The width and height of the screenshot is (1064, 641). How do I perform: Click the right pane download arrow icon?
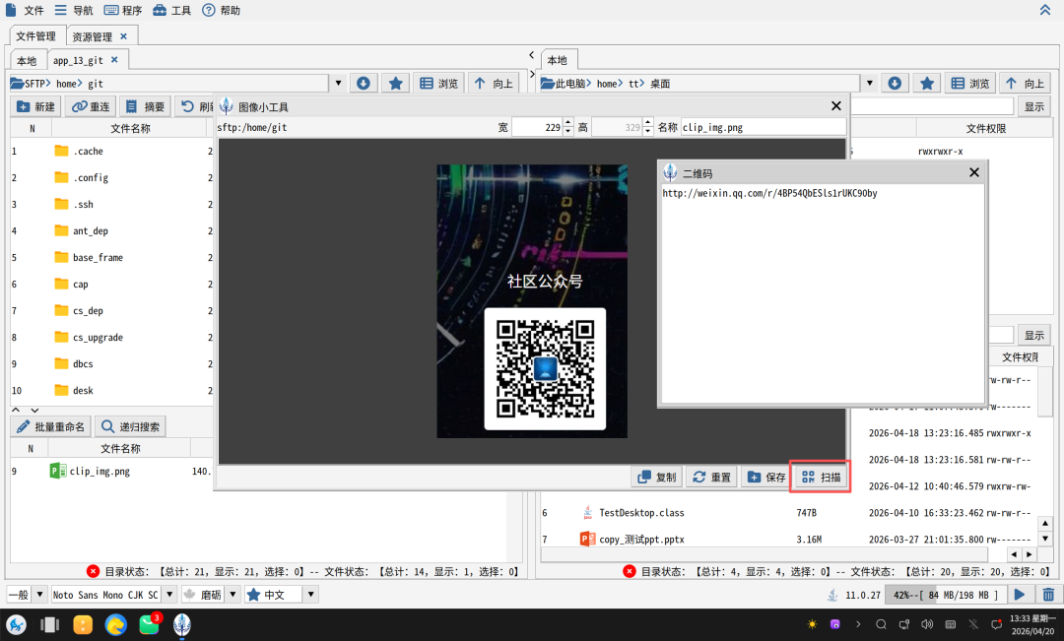tap(895, 83)
